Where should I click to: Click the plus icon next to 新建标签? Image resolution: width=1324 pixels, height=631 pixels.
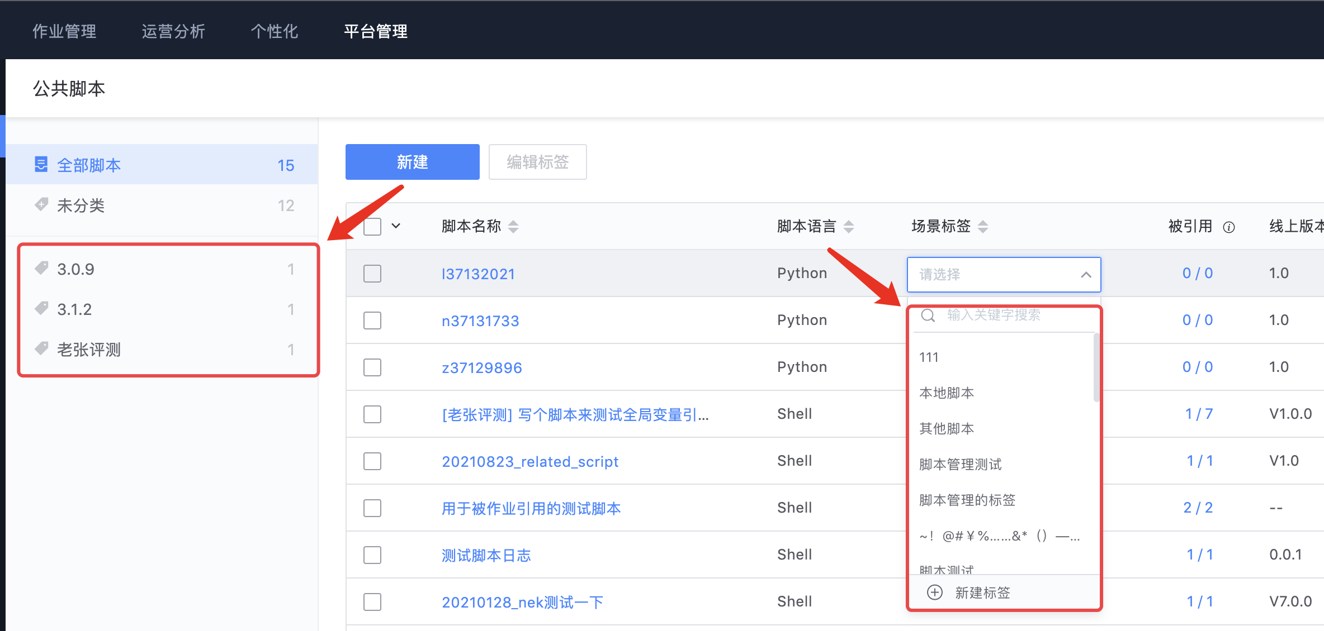pyautogui.click(x=934, y=592)
